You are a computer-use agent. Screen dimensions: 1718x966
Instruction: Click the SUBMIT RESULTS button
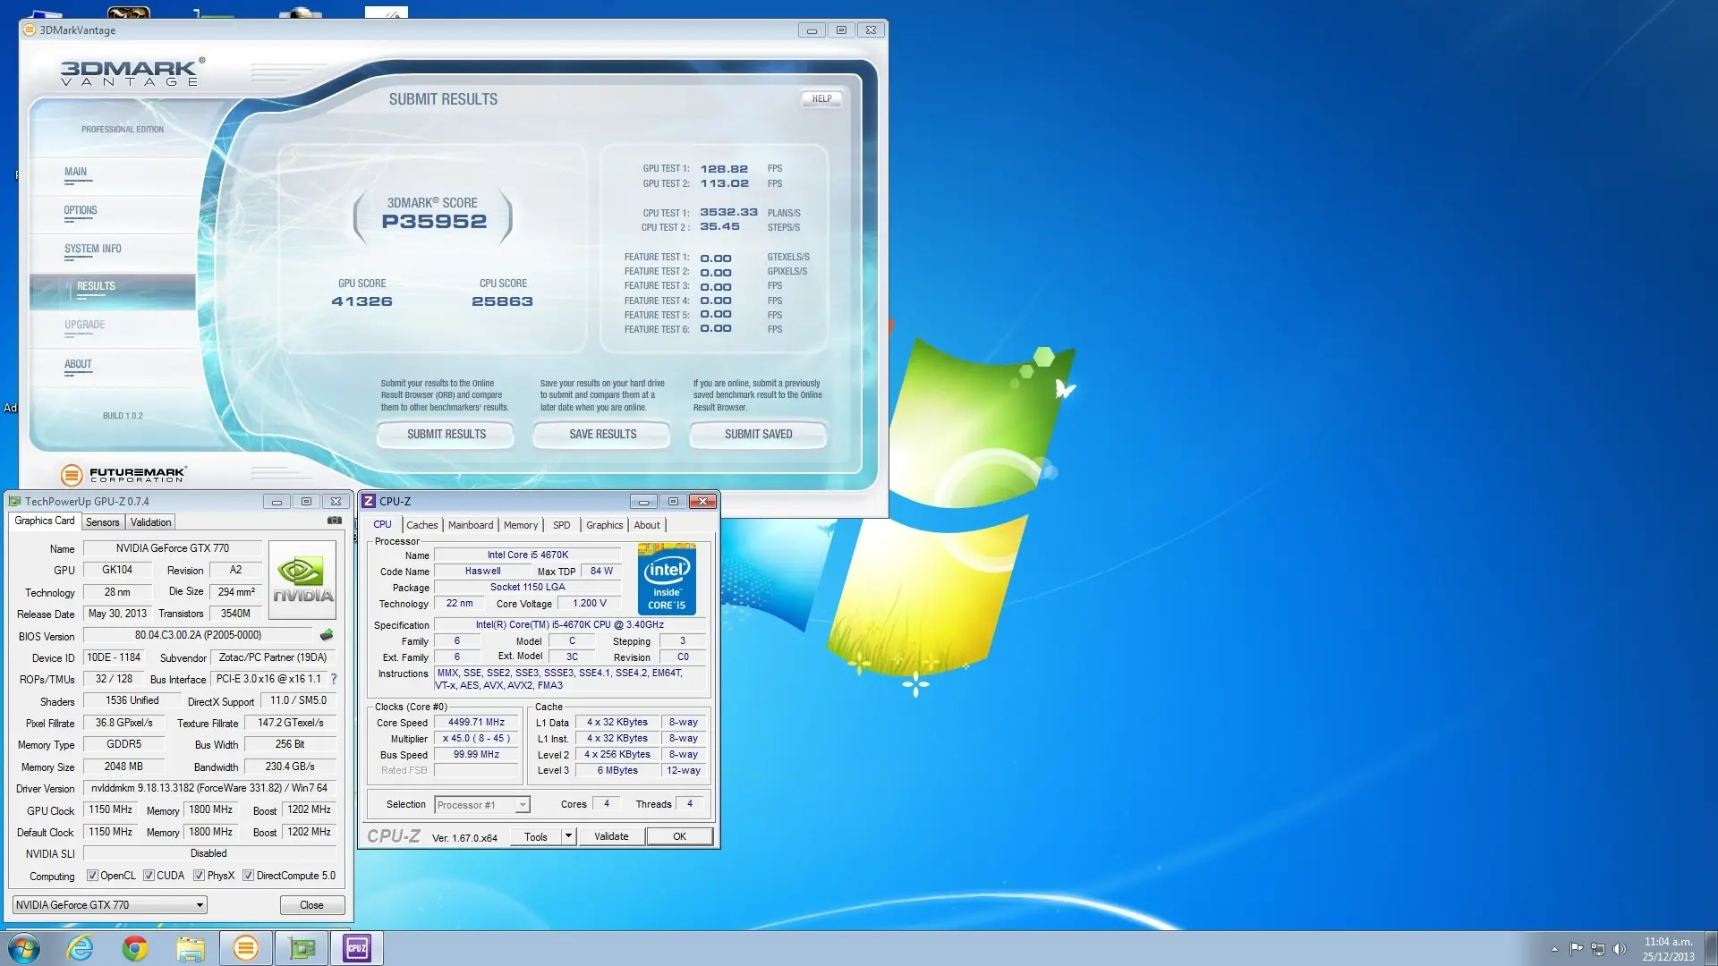(x=446, y=434)
